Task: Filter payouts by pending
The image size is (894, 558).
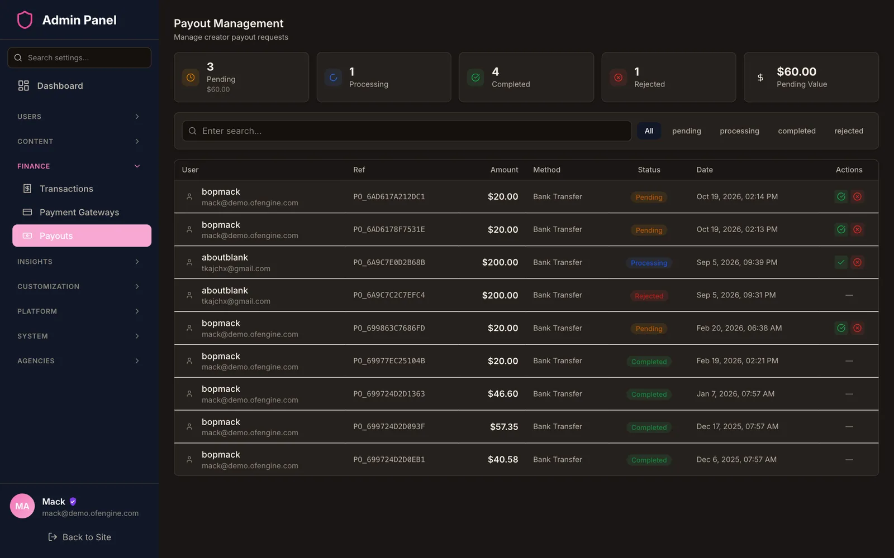Action: pyautogui.click(x=686, y=131)
